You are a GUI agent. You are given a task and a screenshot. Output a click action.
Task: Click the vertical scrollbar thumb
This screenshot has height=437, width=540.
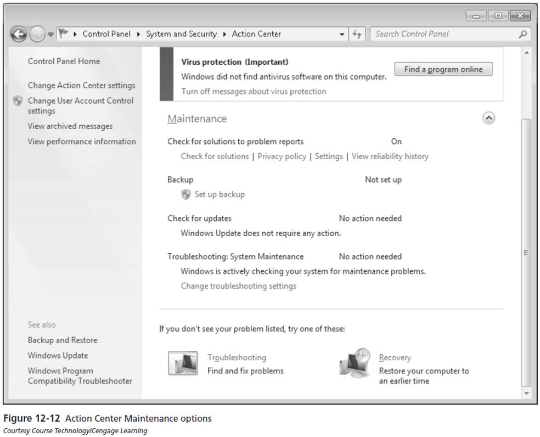coord(526,253)
